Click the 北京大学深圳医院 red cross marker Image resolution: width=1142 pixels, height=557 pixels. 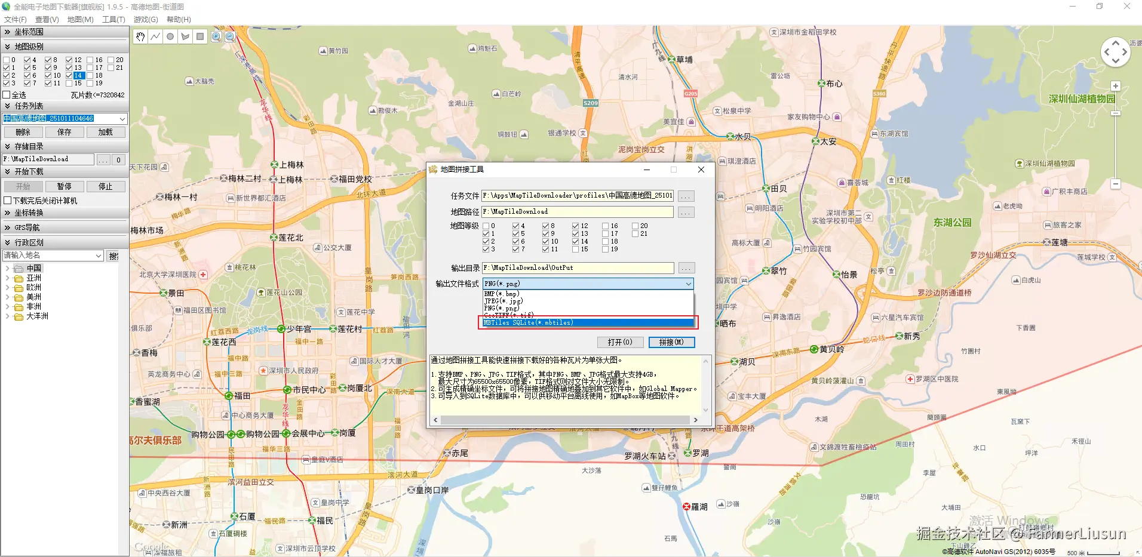coord(203,275)
